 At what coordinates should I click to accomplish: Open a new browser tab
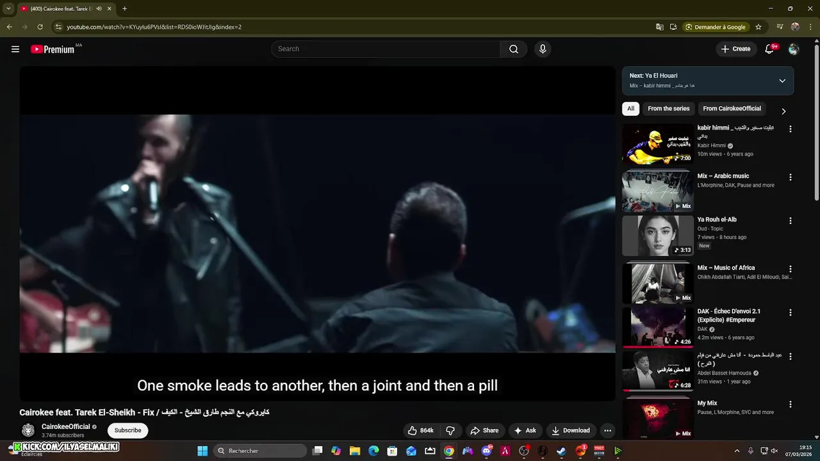pyautogui.click(x=124, y=9)
